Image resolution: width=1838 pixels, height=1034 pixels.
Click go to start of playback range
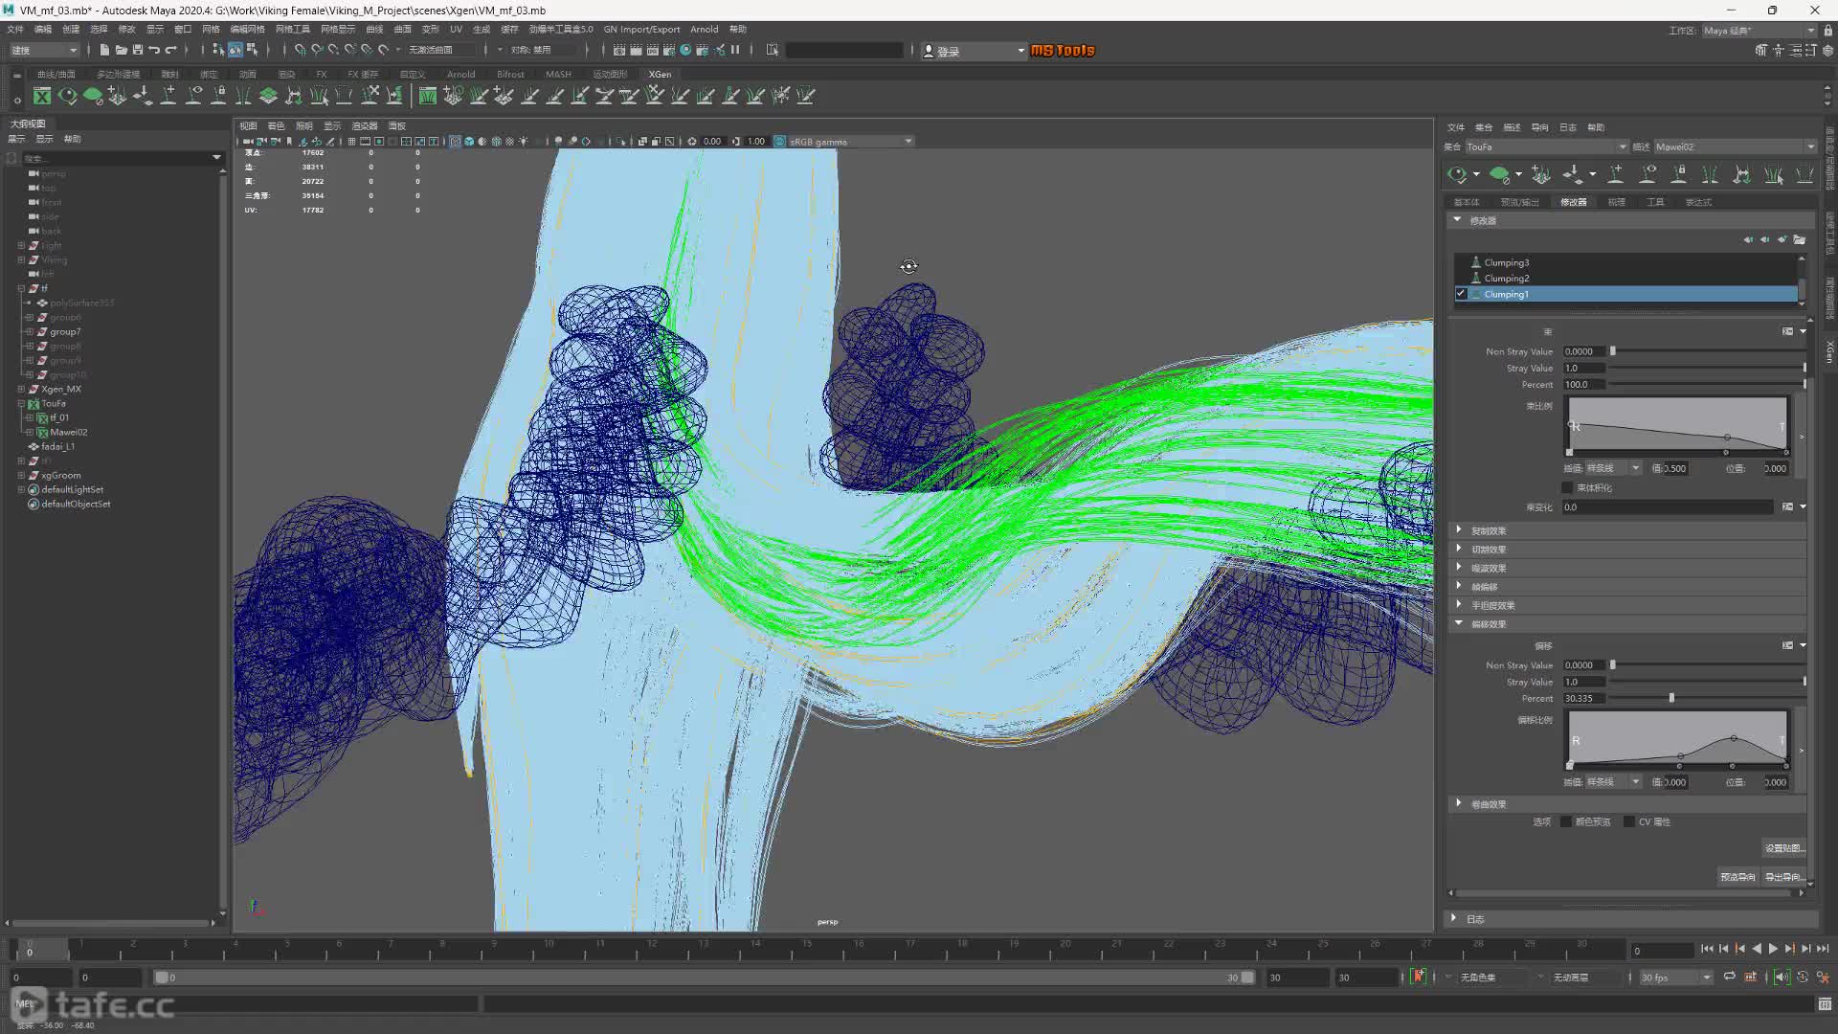click(x=1707, y=949)
